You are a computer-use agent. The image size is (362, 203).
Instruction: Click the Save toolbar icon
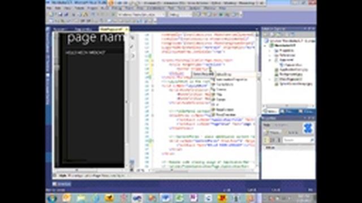(61, 15)
